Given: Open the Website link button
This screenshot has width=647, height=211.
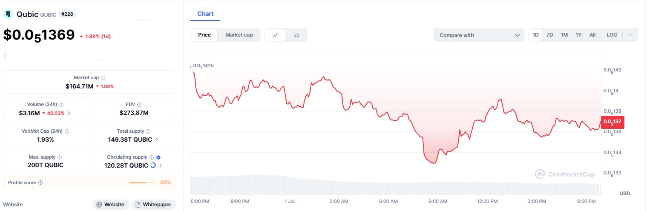Looking at the screenshot, I should pyautogui.click(x=110, y=205).
